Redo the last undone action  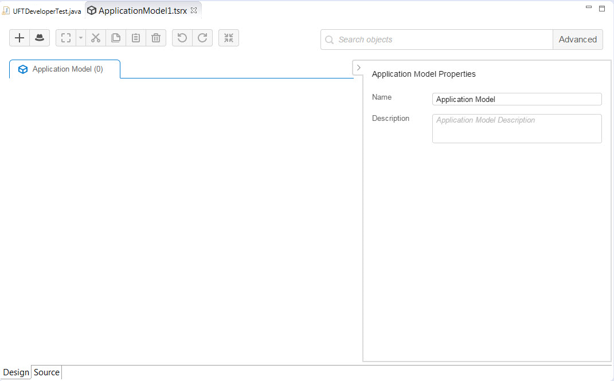202,38
